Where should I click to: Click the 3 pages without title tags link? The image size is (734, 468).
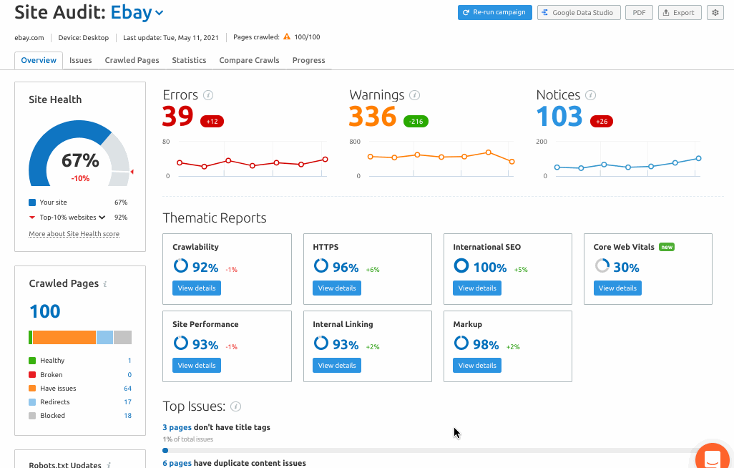point(177,427)
